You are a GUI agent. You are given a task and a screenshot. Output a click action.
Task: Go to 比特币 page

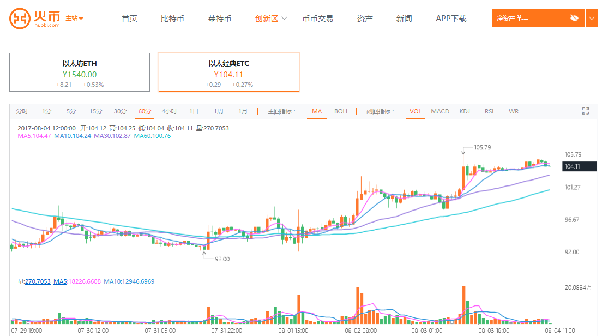172,19
